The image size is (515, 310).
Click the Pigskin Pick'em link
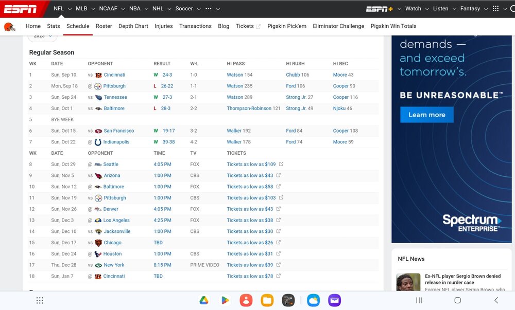pos(287,26)
